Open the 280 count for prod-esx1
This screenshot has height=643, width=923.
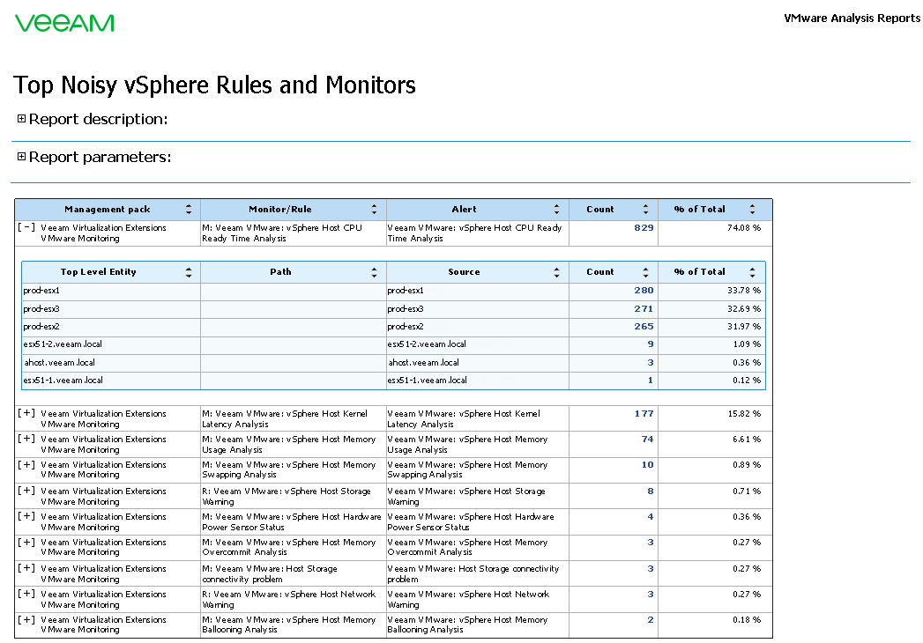(x=644, y=291)
